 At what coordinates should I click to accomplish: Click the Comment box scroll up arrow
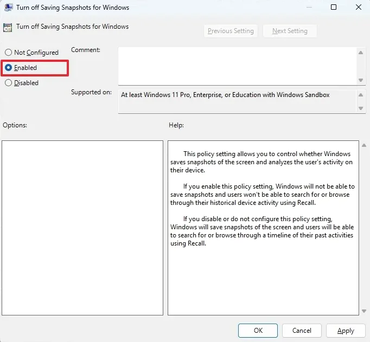pos(361,53)
